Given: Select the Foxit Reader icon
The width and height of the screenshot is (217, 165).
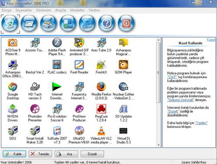Looking at the screenshot, I should (x=79, y=65).
